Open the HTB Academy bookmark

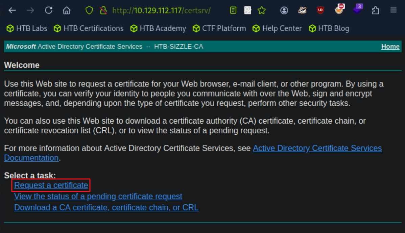(158, 28)
